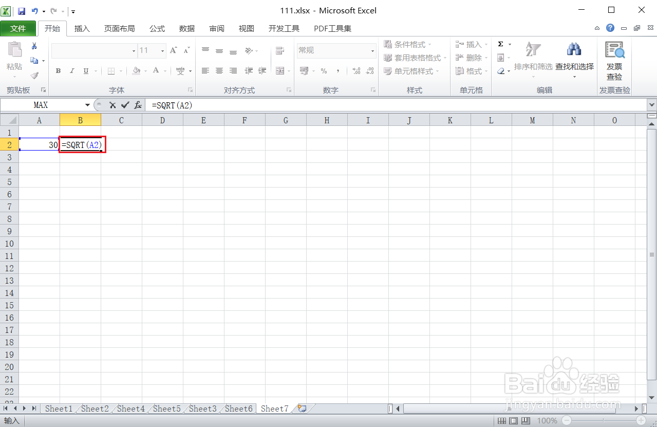Confirm formula with the checkmark icon
Viewport: 657px width, 427px height.
125,105
